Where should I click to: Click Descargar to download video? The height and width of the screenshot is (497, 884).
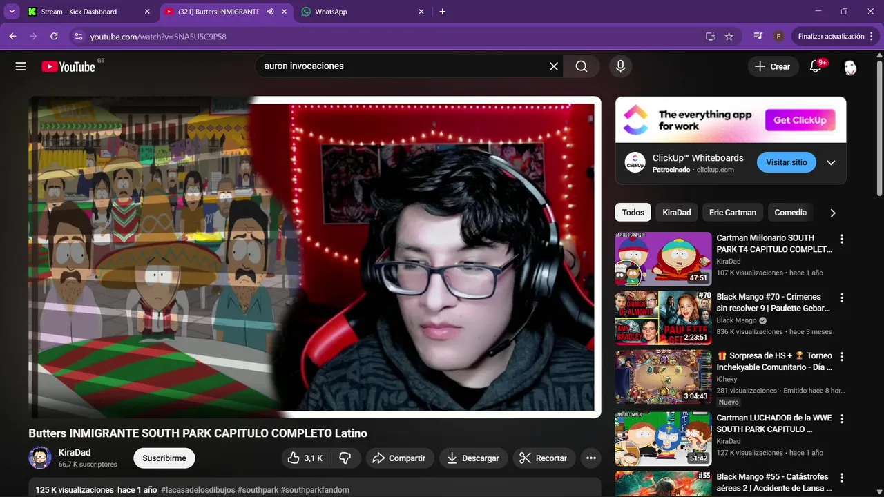tap(473, 458)
